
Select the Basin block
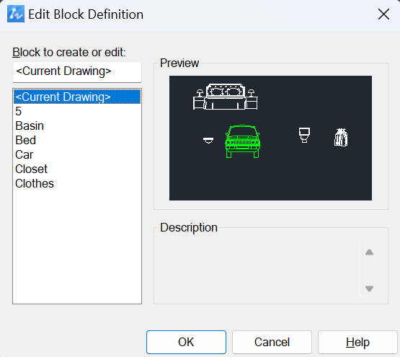77,125
